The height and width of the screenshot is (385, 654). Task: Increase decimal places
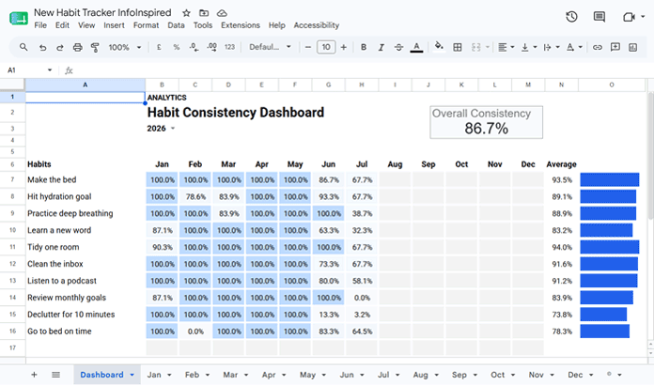211,48
